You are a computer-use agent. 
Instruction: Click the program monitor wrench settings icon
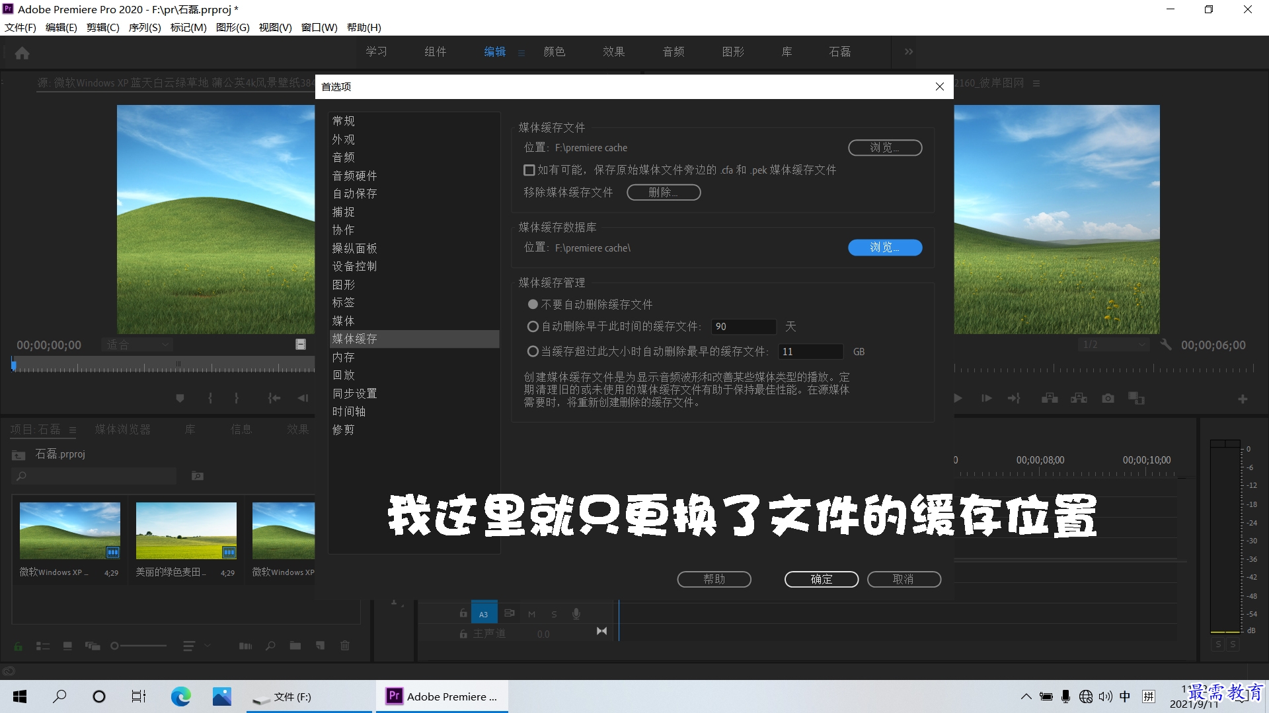[1166, 345]
